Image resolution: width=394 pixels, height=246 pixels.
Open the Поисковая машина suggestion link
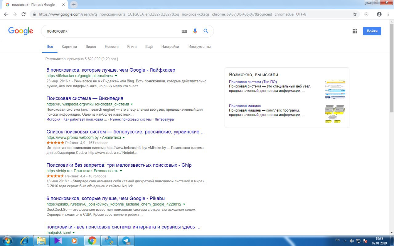tap(245, 106)
